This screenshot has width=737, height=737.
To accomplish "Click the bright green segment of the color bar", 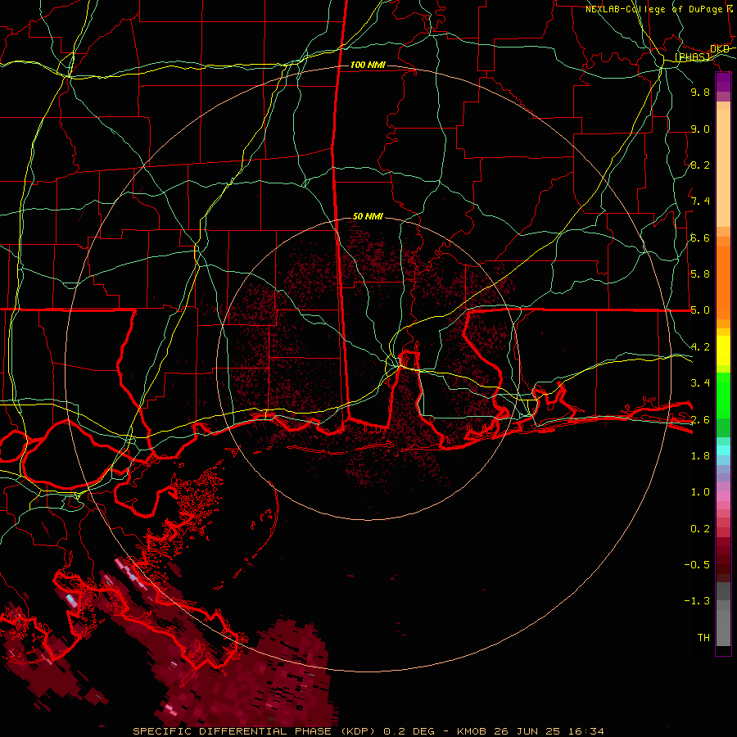I will click(723, 396).
